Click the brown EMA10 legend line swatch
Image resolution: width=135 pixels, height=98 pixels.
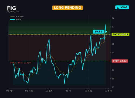pyautogui.click(x=12, y=17)
